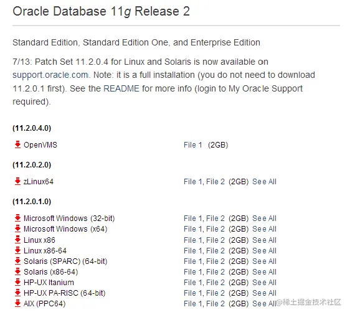Open See All for Solaris (x86-64)

[264, 272]
